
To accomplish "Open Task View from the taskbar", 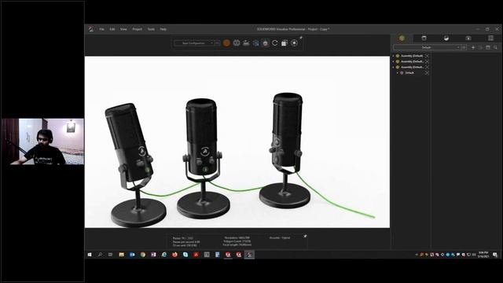I will [110, 255].
